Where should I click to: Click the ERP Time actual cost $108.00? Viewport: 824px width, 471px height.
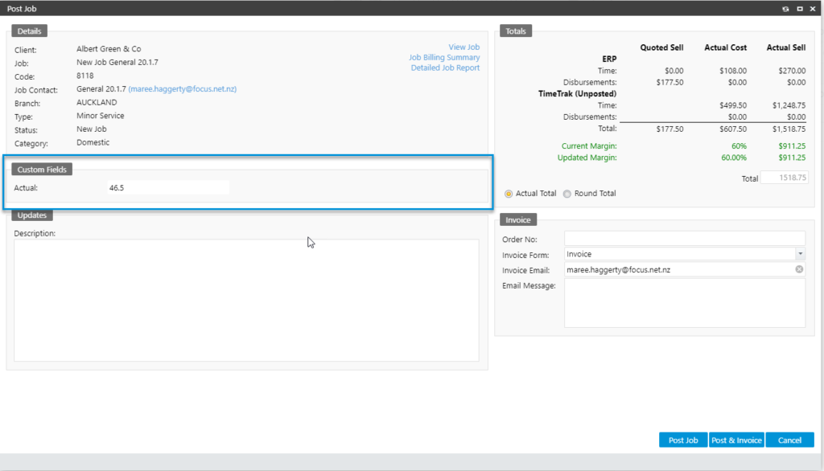pos(733,71)
